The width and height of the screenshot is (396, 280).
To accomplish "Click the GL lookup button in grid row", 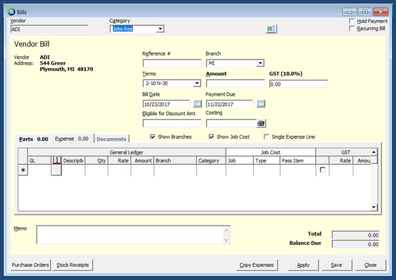I will 56,170.
